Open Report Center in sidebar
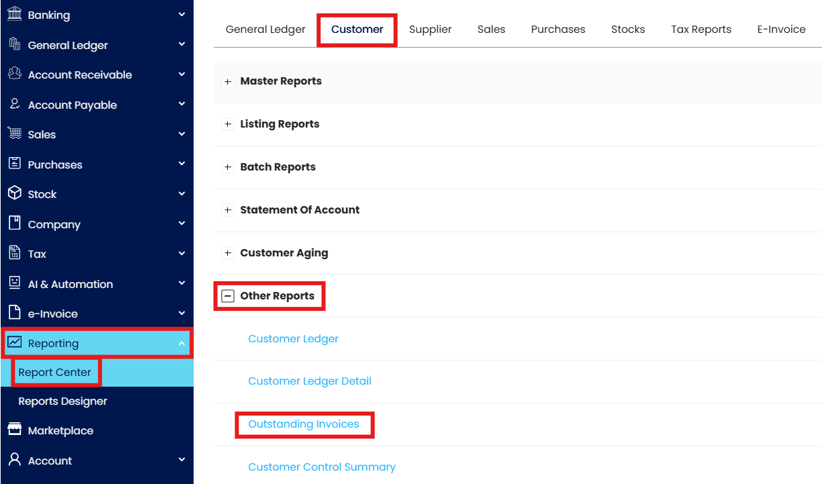Screen dimensions: 822x484 [x=54, y=373]
